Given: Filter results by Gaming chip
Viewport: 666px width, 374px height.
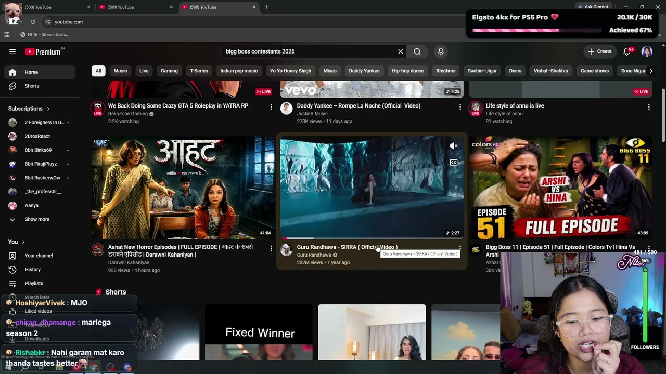Looking at the screenshot, I should 169,71.
